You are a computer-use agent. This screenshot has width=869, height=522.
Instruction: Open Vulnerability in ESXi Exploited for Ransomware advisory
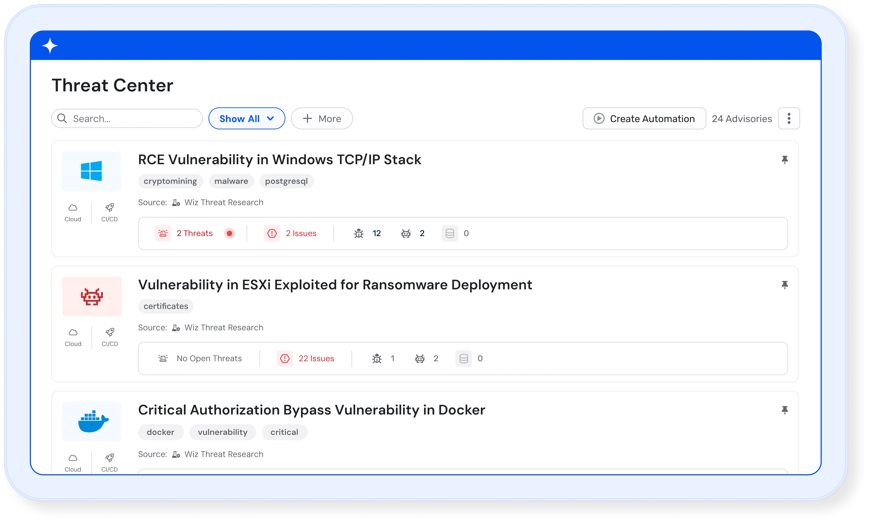pos(335,285)
